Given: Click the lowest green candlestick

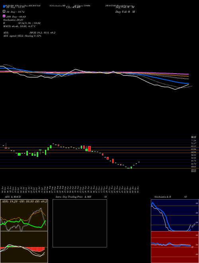Looking at the screenshot, I should pyautogui.click(x=131, y=167).
